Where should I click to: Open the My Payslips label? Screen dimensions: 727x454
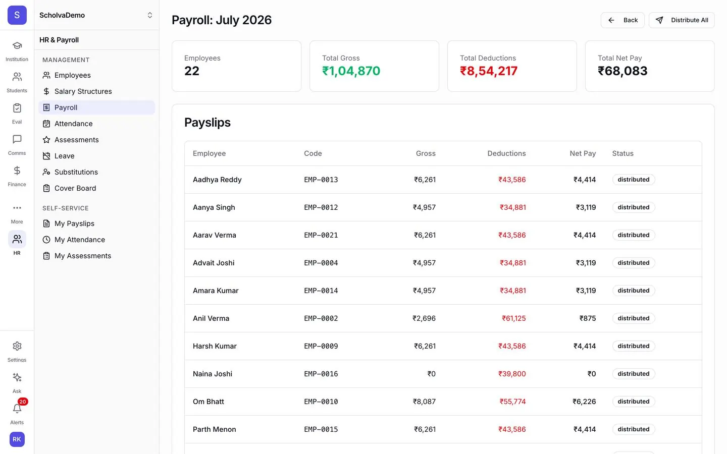[74, 223]
